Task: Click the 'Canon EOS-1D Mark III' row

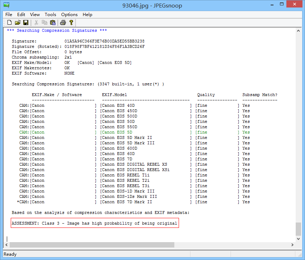Action: pos(134,191)
